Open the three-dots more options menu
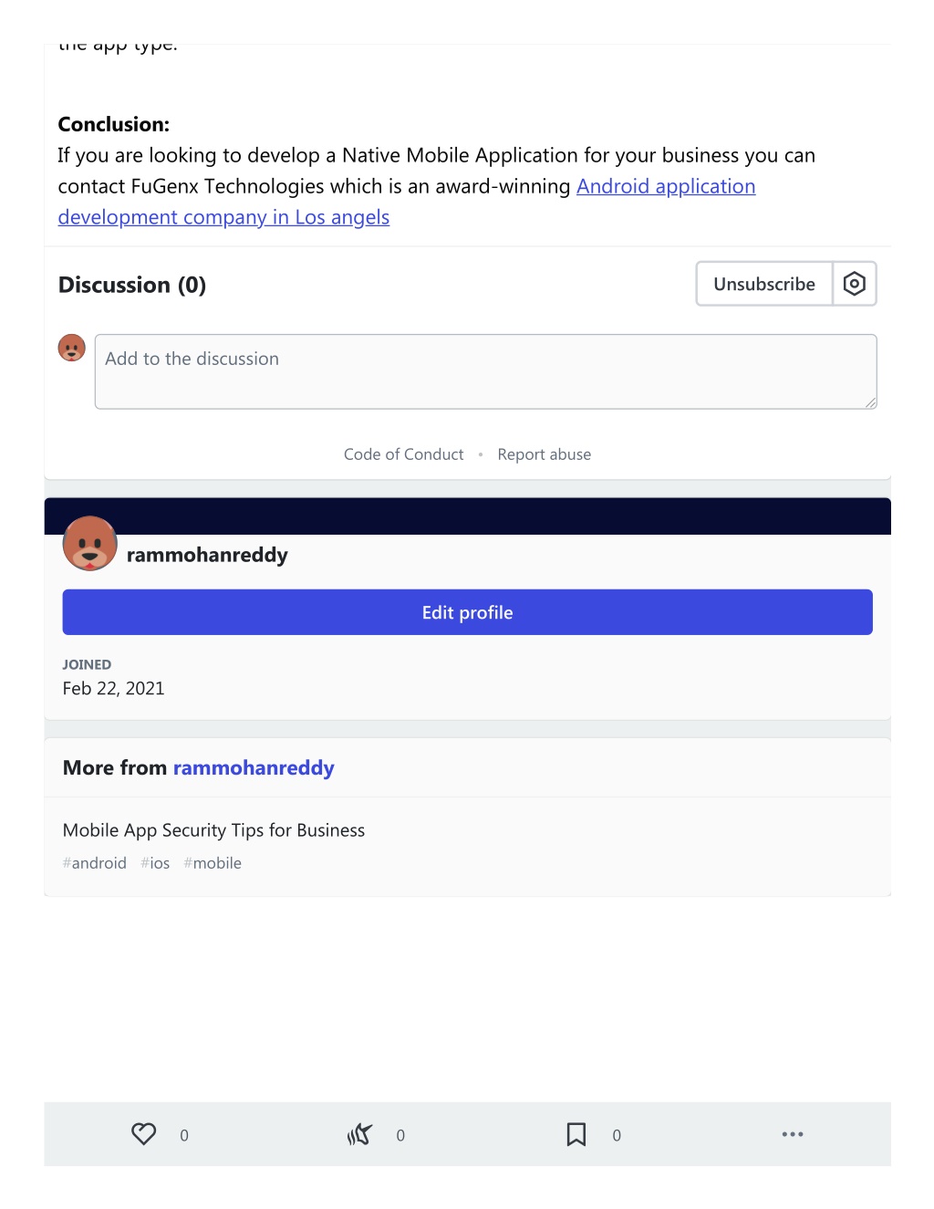 pyautogui.click(x=793, y=1134)
